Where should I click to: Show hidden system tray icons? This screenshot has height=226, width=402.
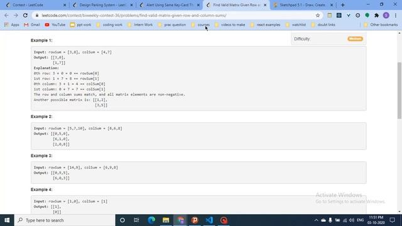tap(316, 220)
